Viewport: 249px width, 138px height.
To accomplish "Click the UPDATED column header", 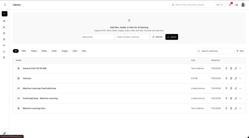I will click(x=215, y=60).
